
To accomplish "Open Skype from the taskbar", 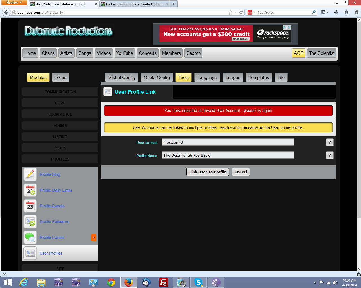I will [x=199, y=282].
